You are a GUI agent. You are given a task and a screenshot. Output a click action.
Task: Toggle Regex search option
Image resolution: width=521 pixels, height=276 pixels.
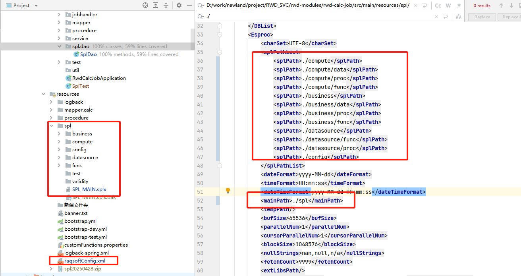459,6
